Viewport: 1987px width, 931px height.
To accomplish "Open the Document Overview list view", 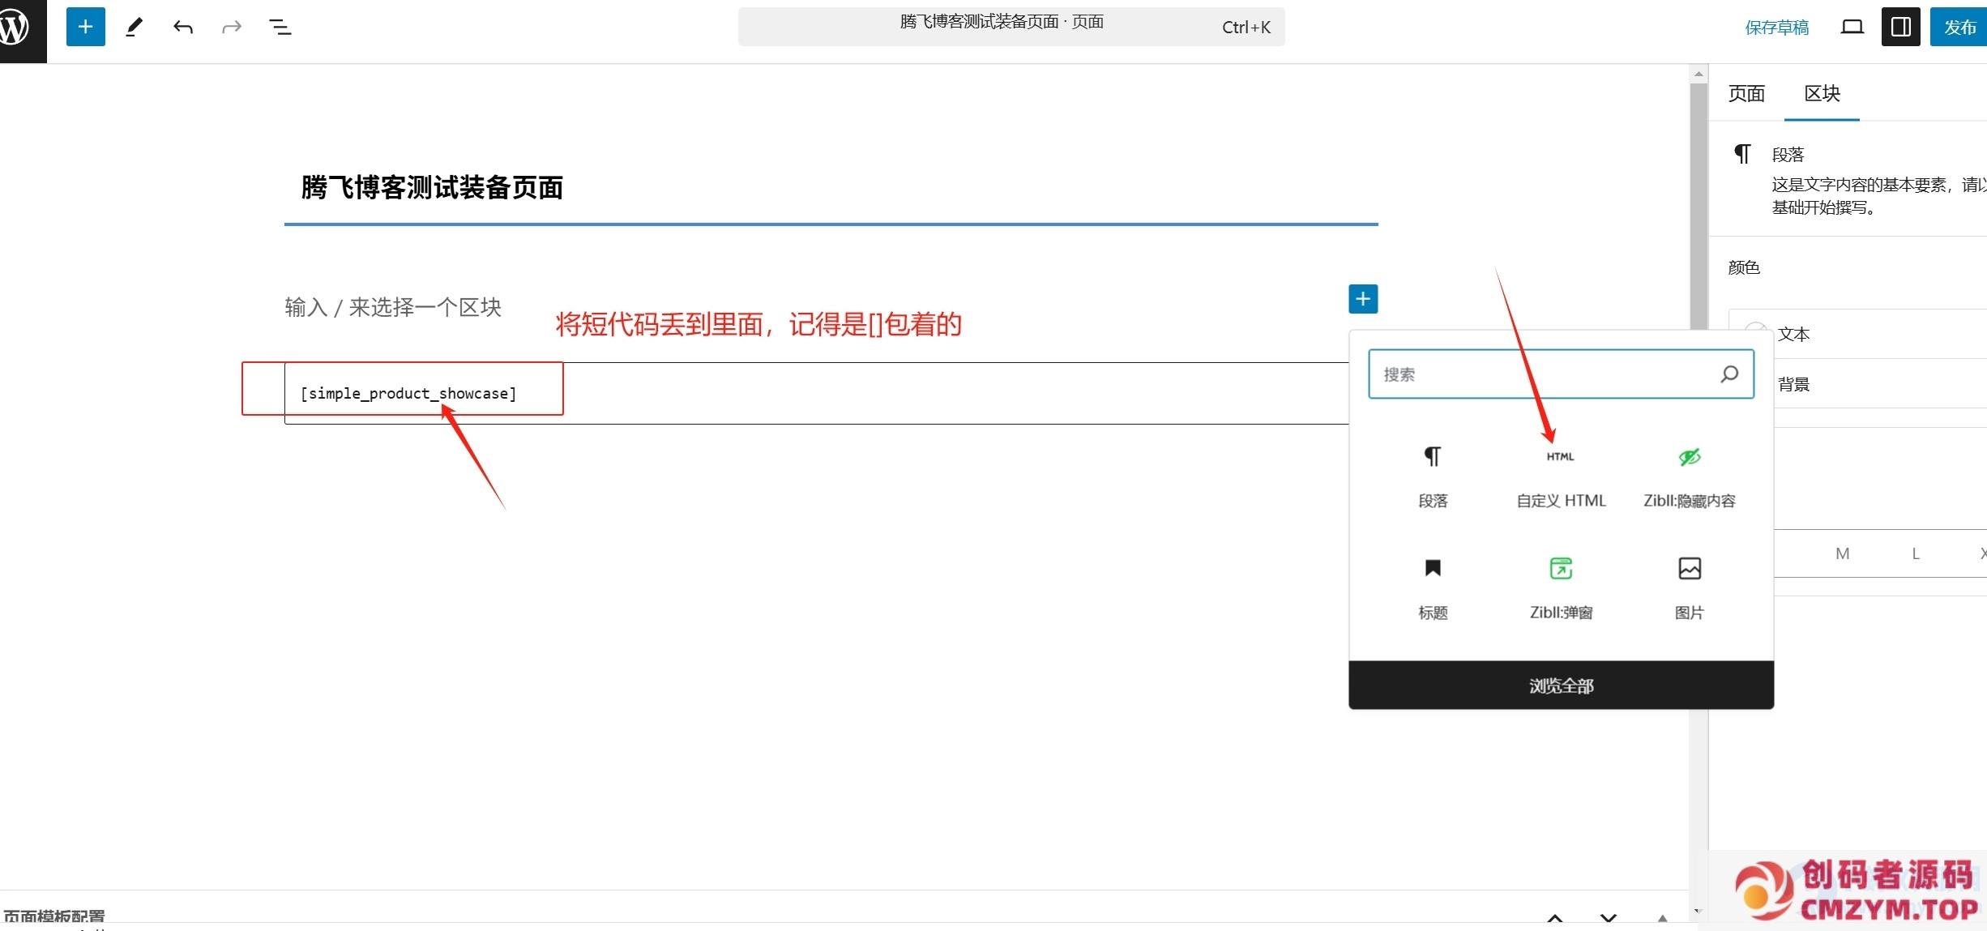I will click(x=280, y=28).
